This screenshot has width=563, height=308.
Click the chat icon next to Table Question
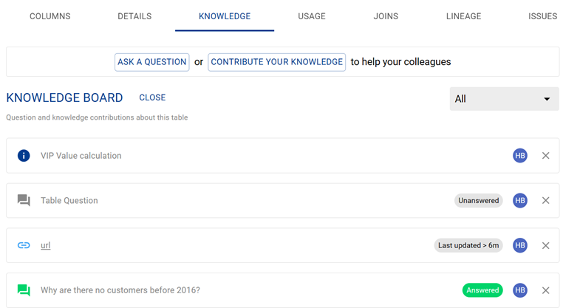[x=24, y=201]
